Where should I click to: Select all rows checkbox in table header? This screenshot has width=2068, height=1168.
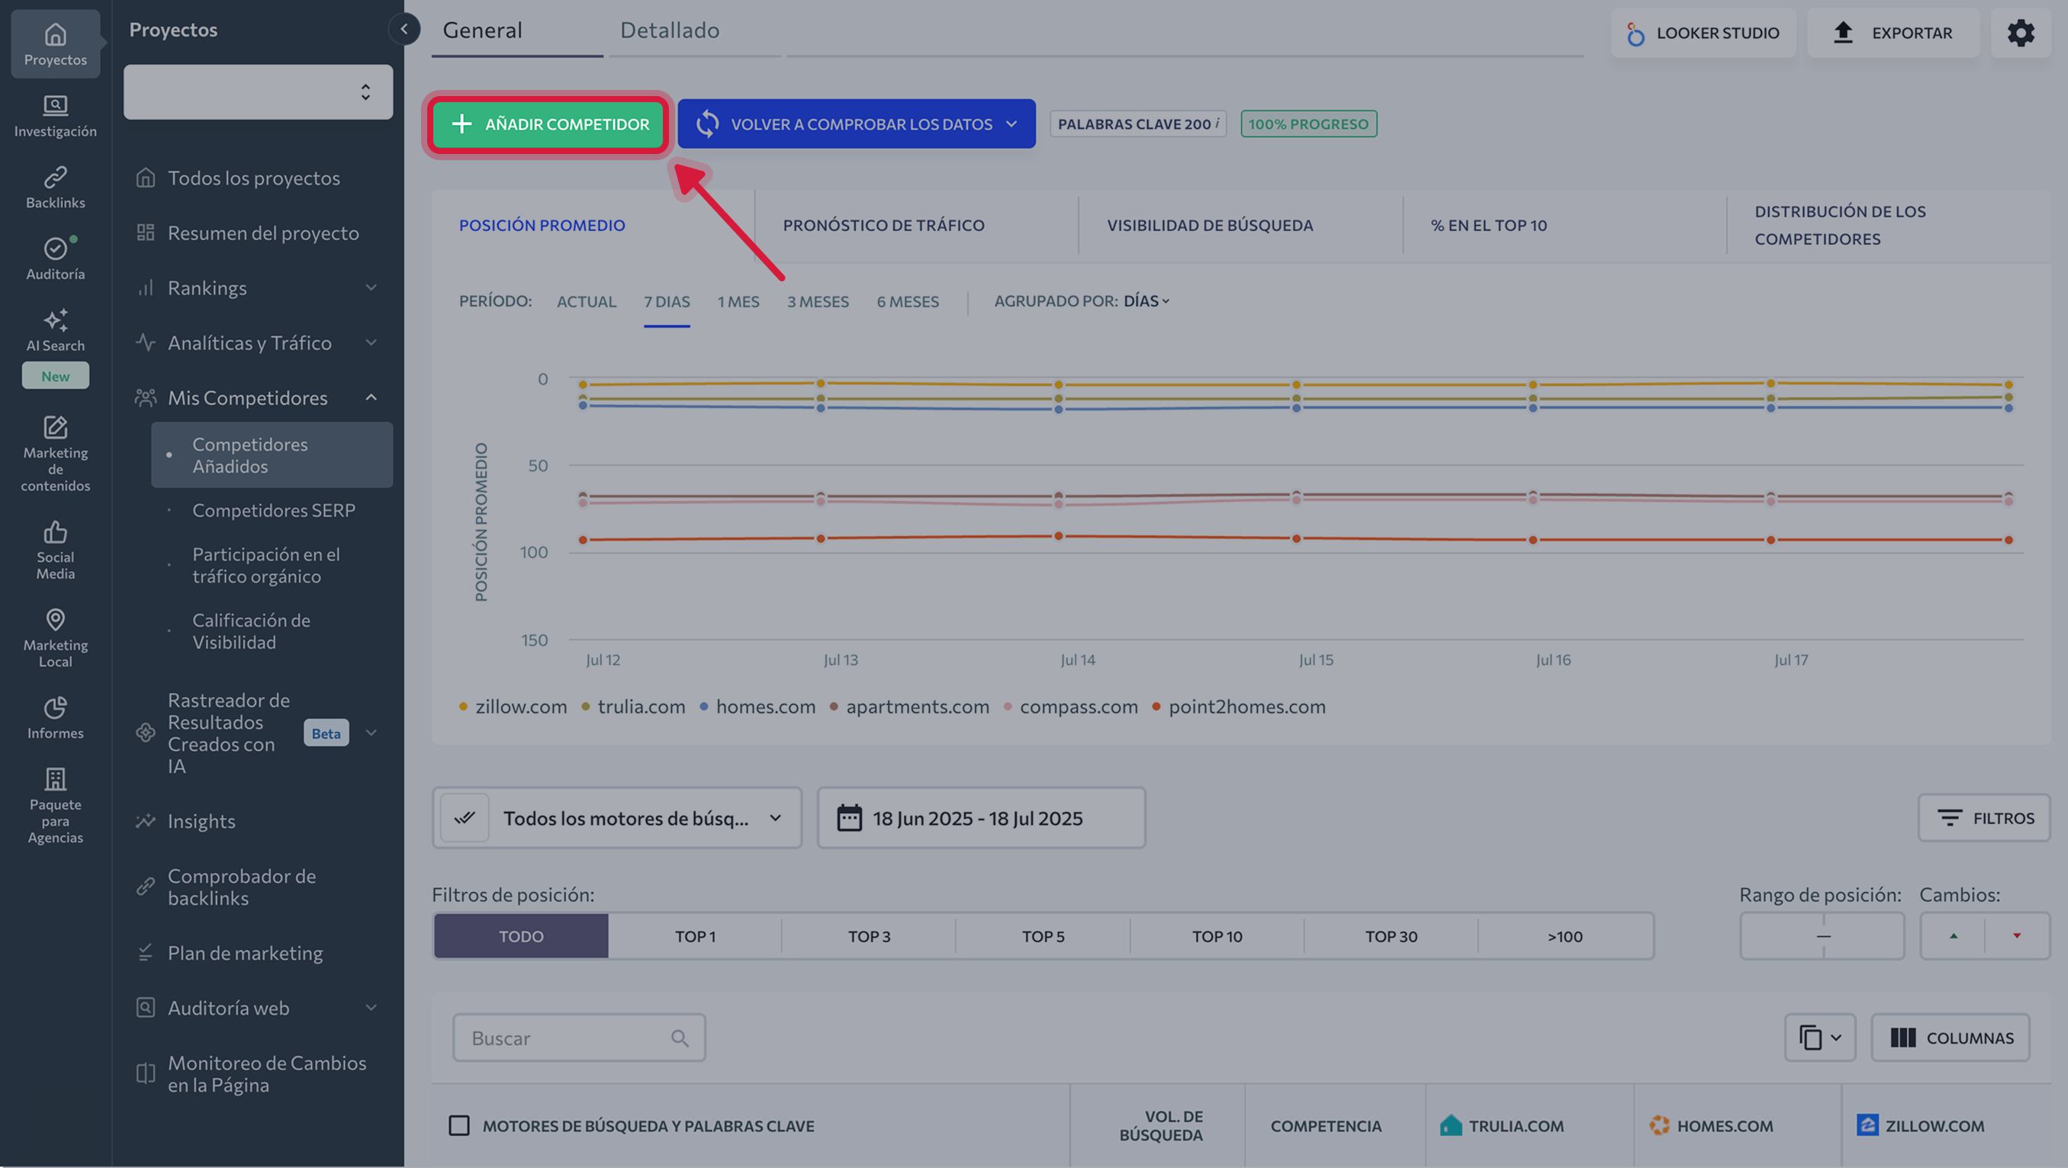pos(459,1125)
